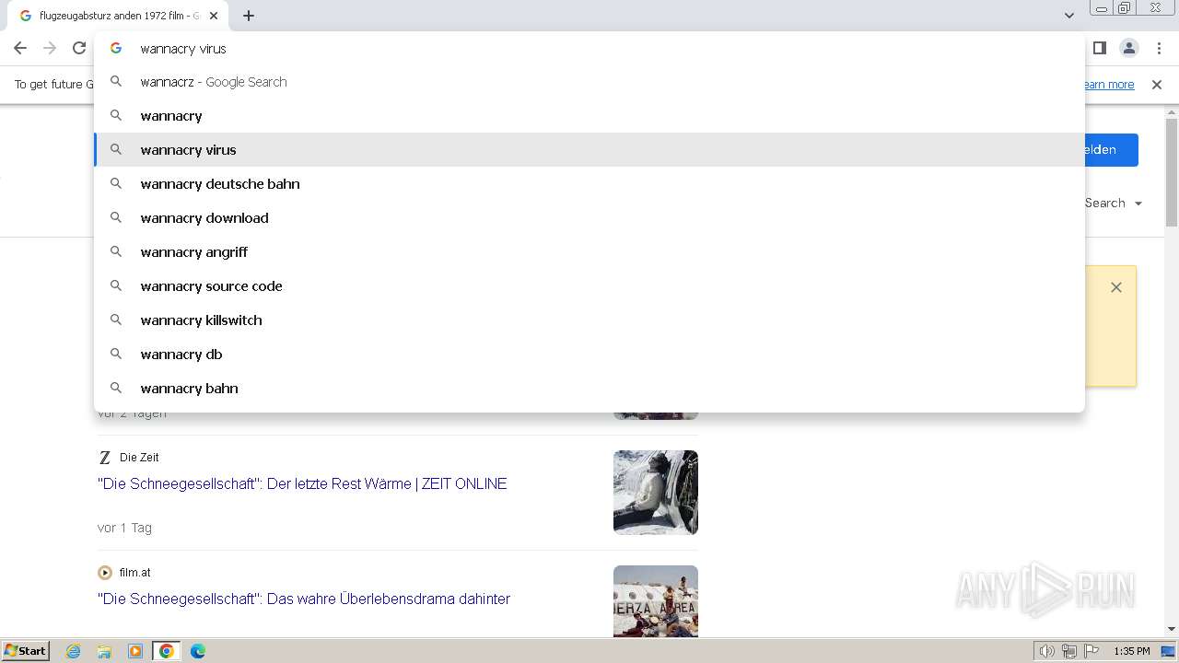Screen dimensions: 1179x663
Task: Pick the 'wannacry angriff' suggestion
Action: tap(589, 252)
